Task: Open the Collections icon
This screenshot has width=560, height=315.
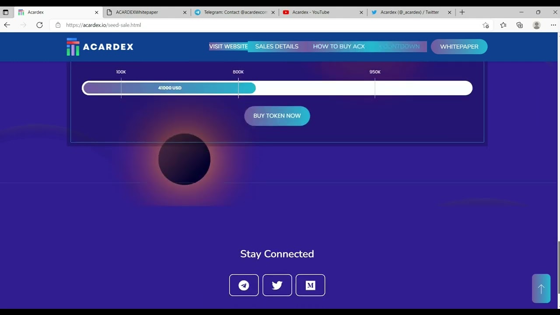Action: [520, 25]
